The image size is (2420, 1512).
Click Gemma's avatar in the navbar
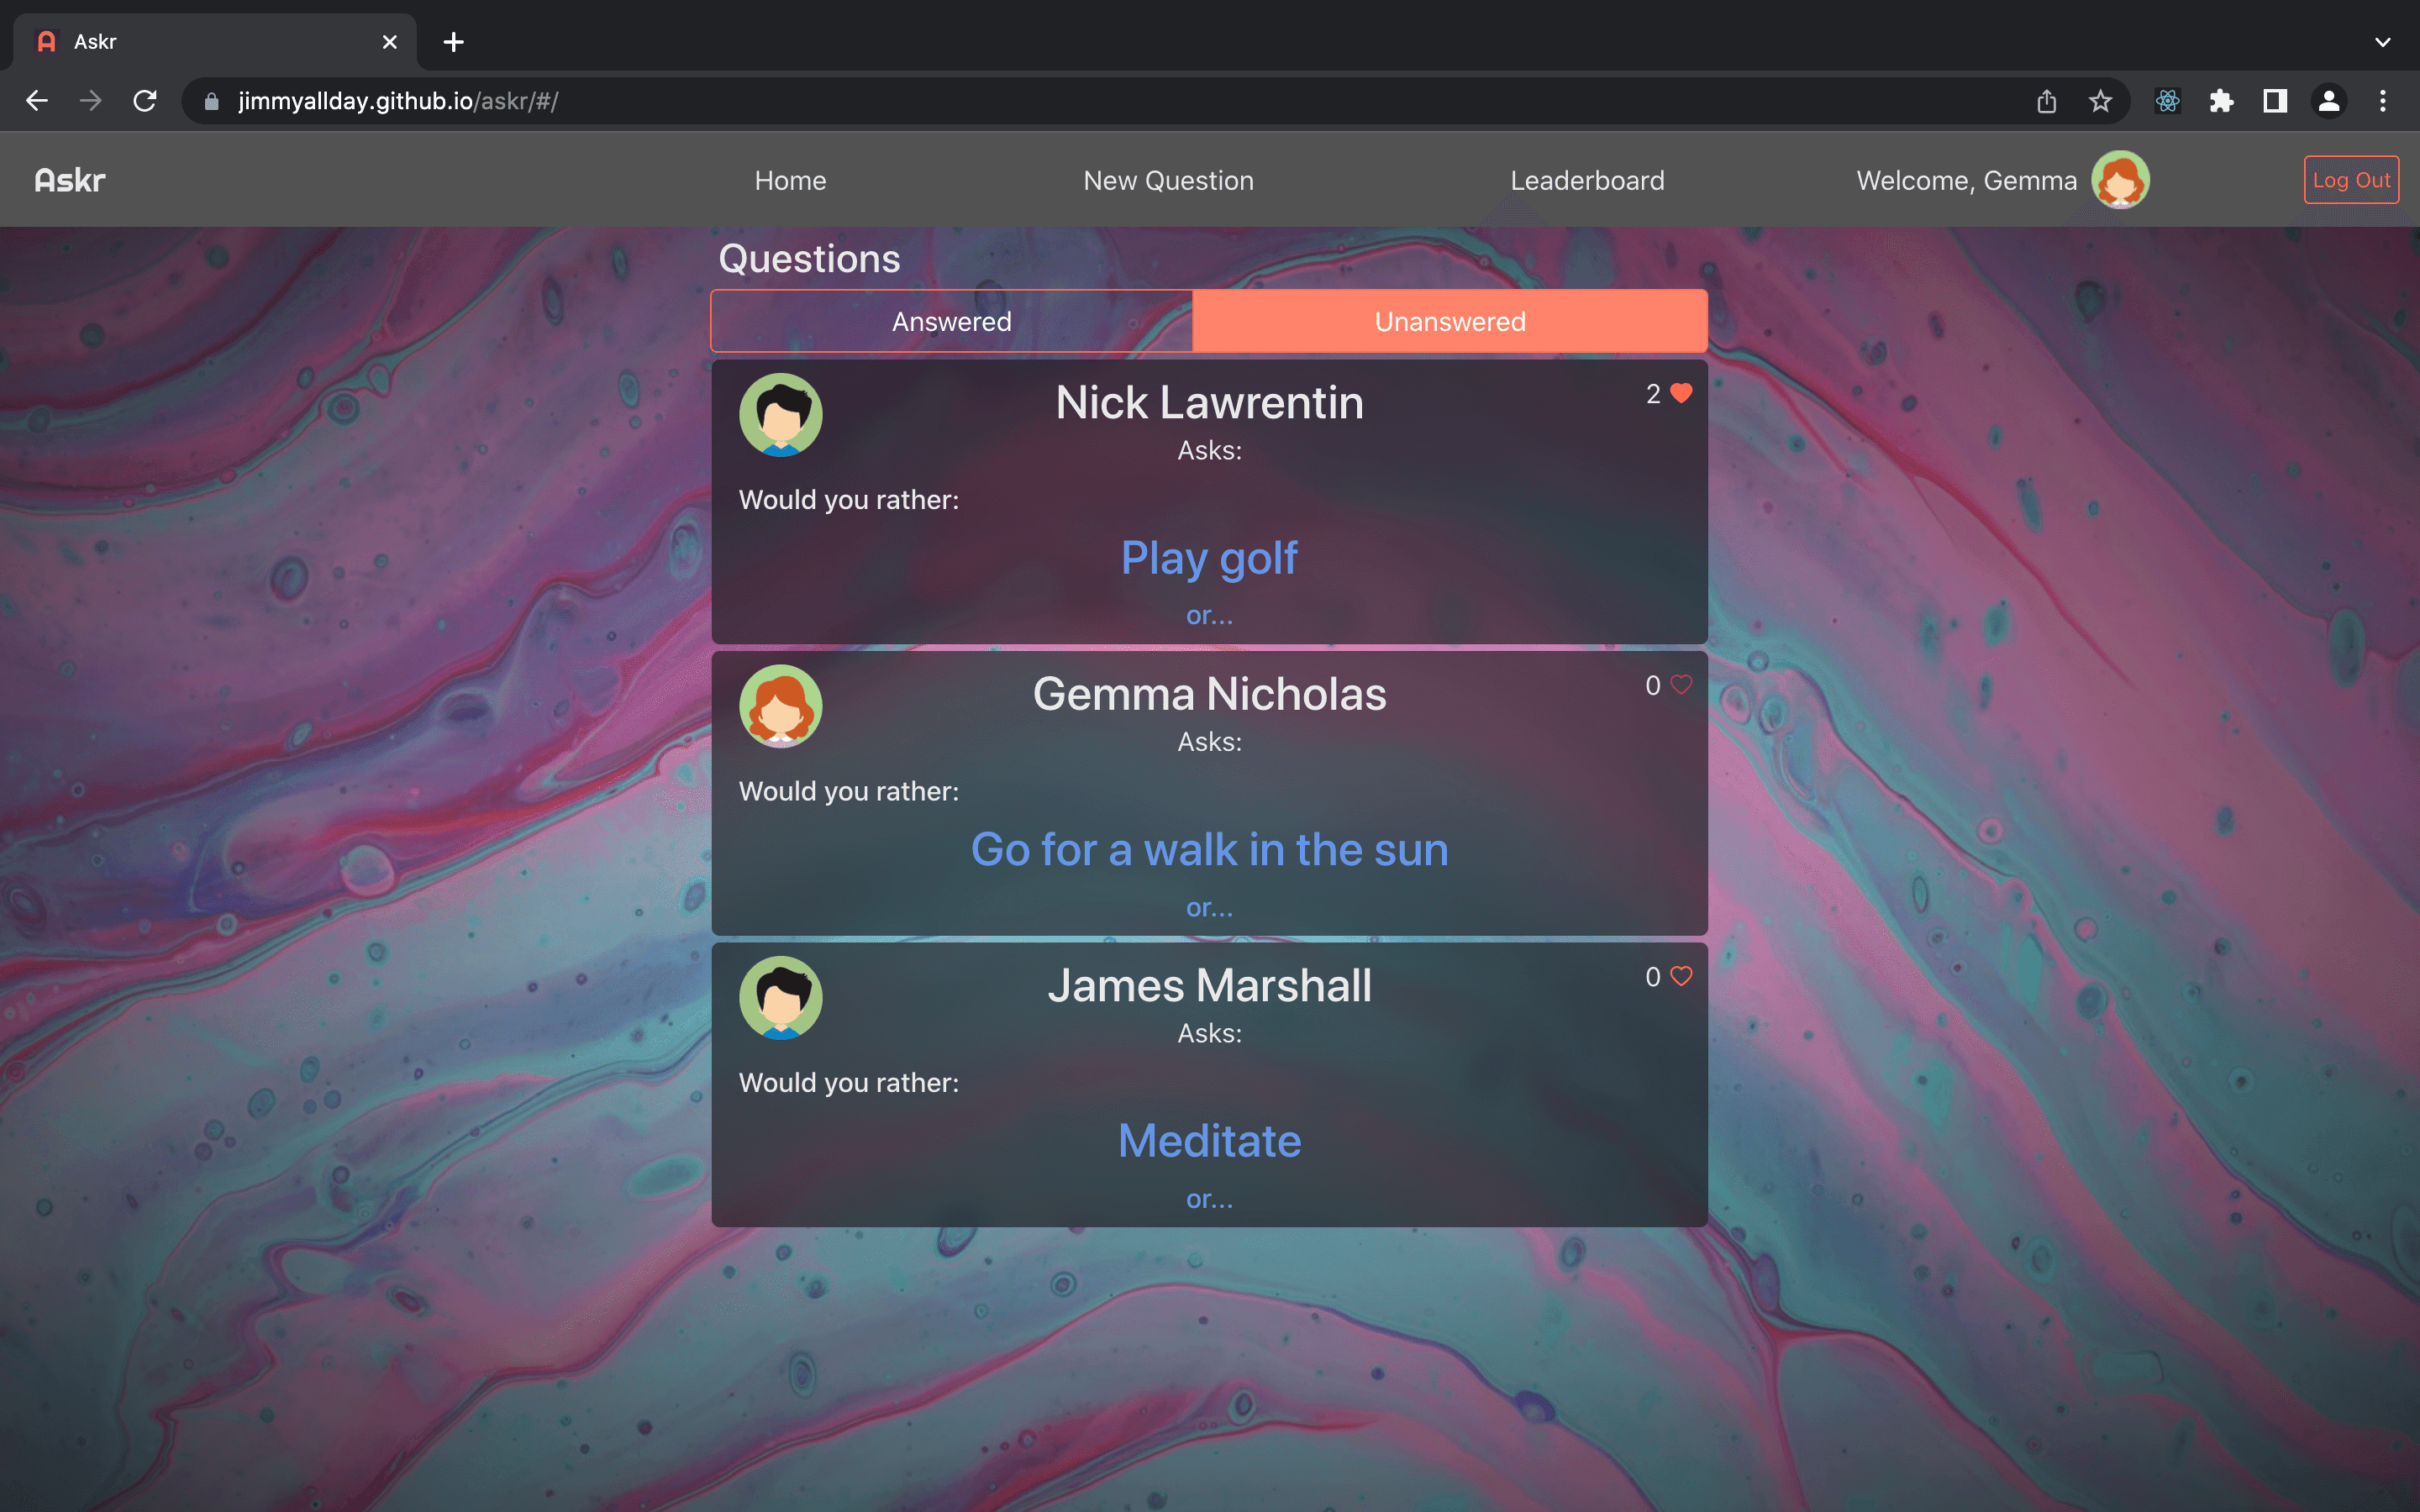pyautogui.click(x=2119, y=180)
